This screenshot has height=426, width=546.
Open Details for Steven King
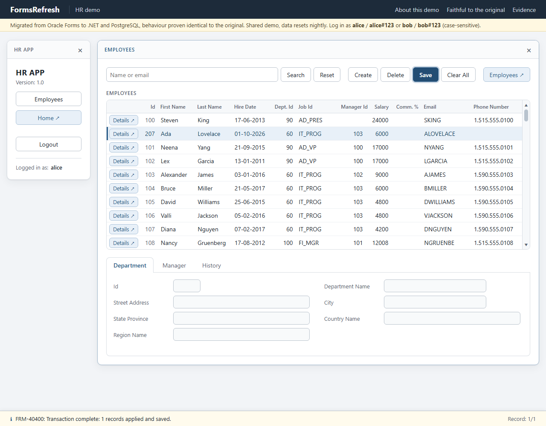(124, 121)
